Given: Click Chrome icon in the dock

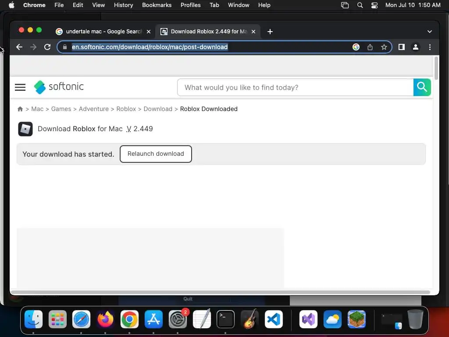Looking at the screenshot, I should click(129, 319).
